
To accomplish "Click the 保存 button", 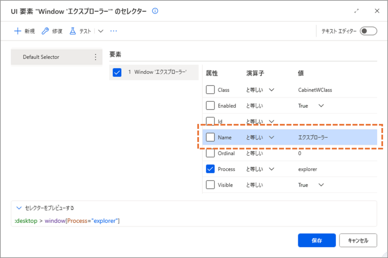I will [x=317, y=240].
